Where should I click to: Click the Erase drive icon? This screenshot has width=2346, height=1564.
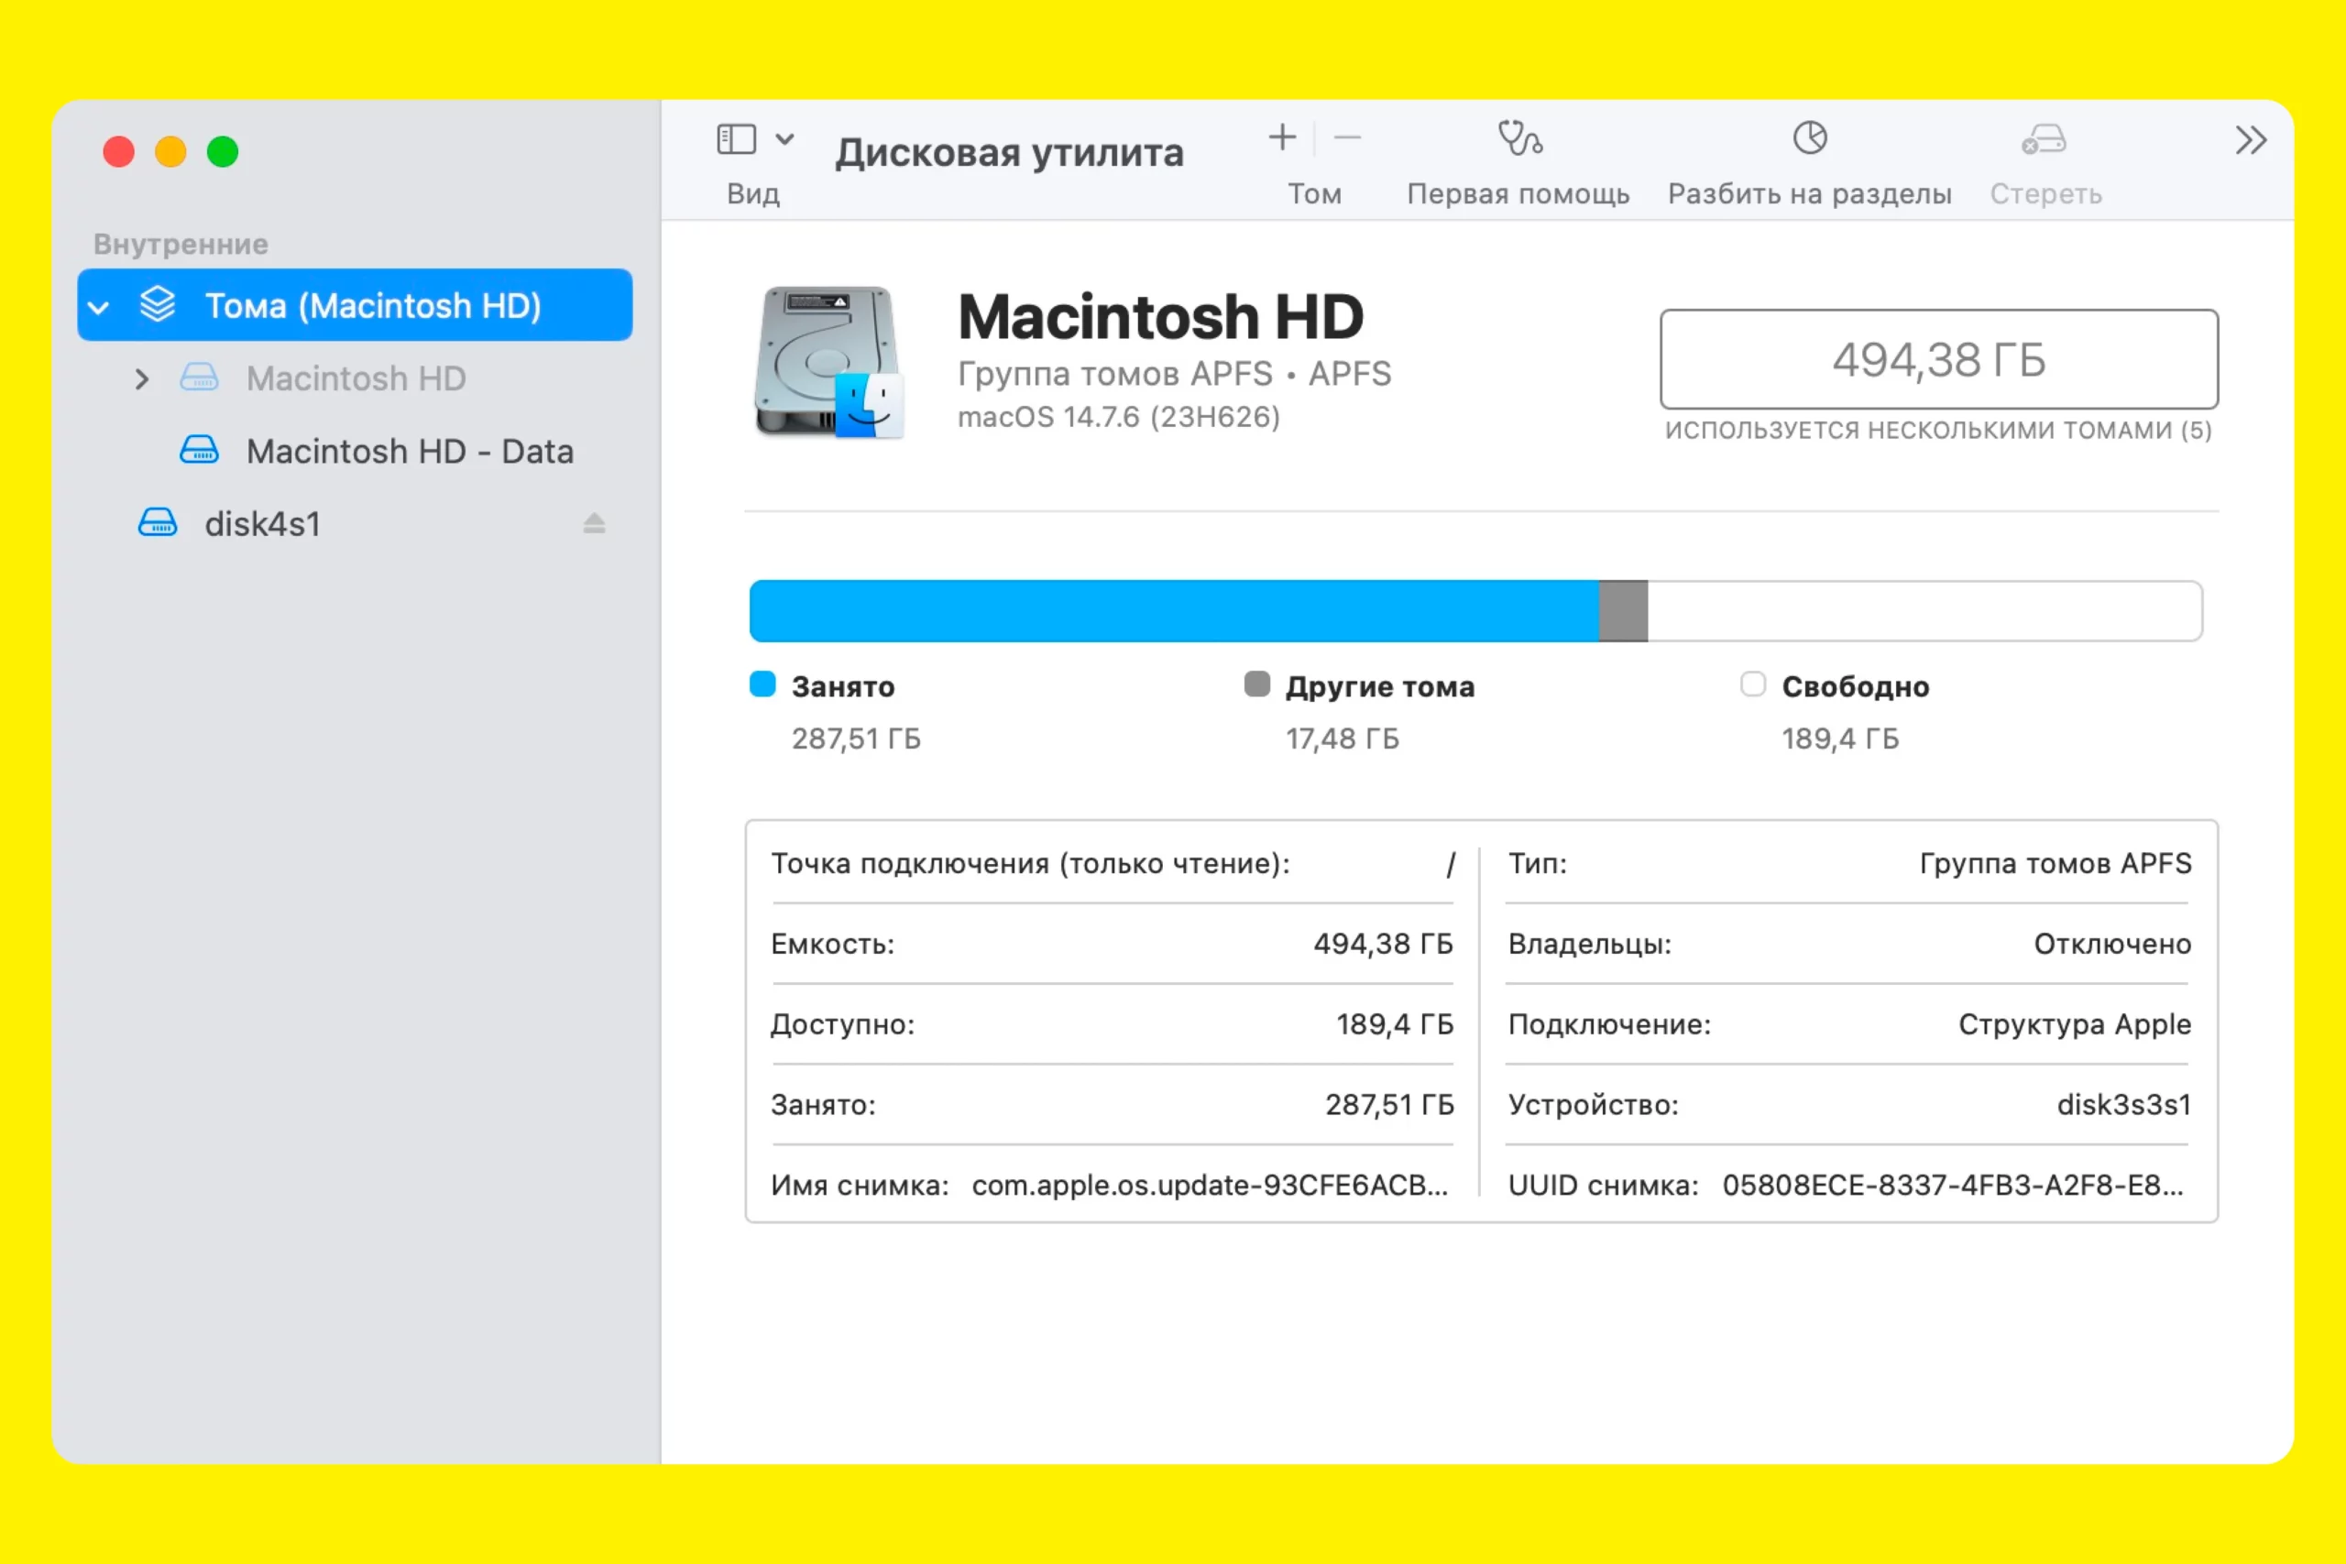pyautogui.click(x=2044, y=138)
